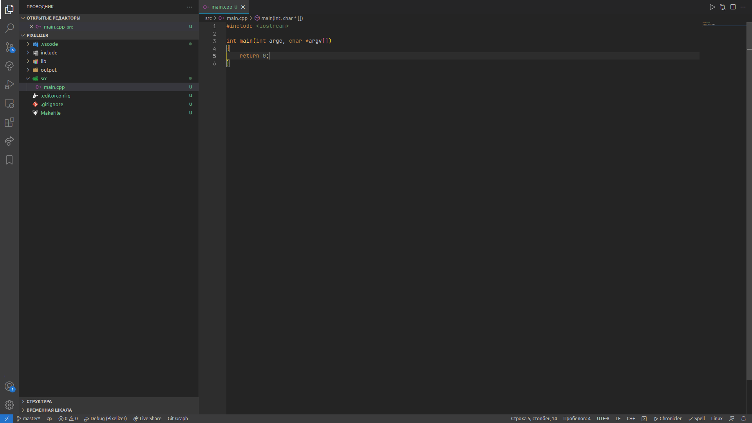Open changes compare icon in editor toolbar

tap(723, 7)
